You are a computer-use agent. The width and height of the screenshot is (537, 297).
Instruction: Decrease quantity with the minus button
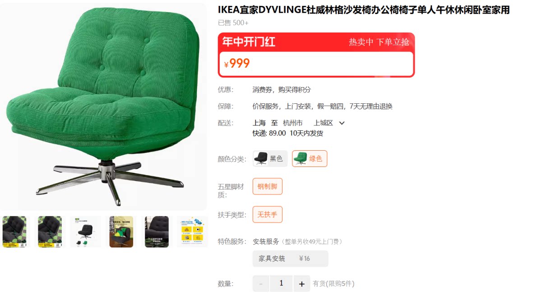coord(261,283)
